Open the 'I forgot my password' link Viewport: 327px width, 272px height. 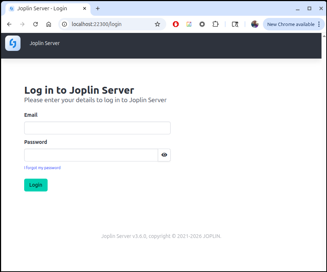(x=42, y=168)
